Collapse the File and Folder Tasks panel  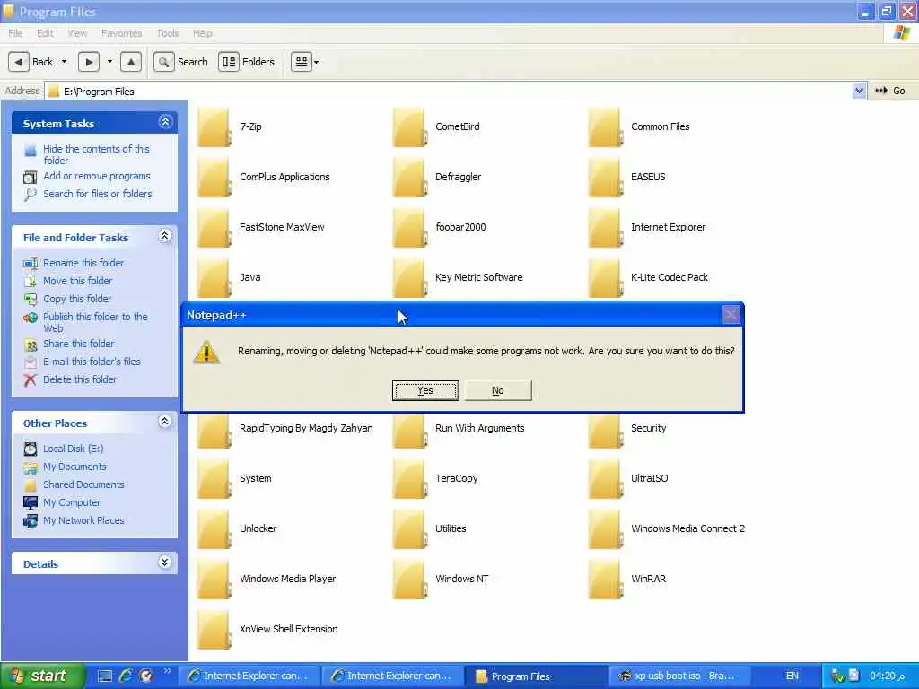[165, 236]
